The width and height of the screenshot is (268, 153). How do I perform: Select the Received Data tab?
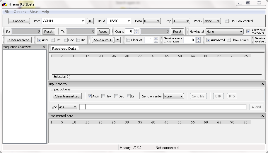(x=64, y=49)
